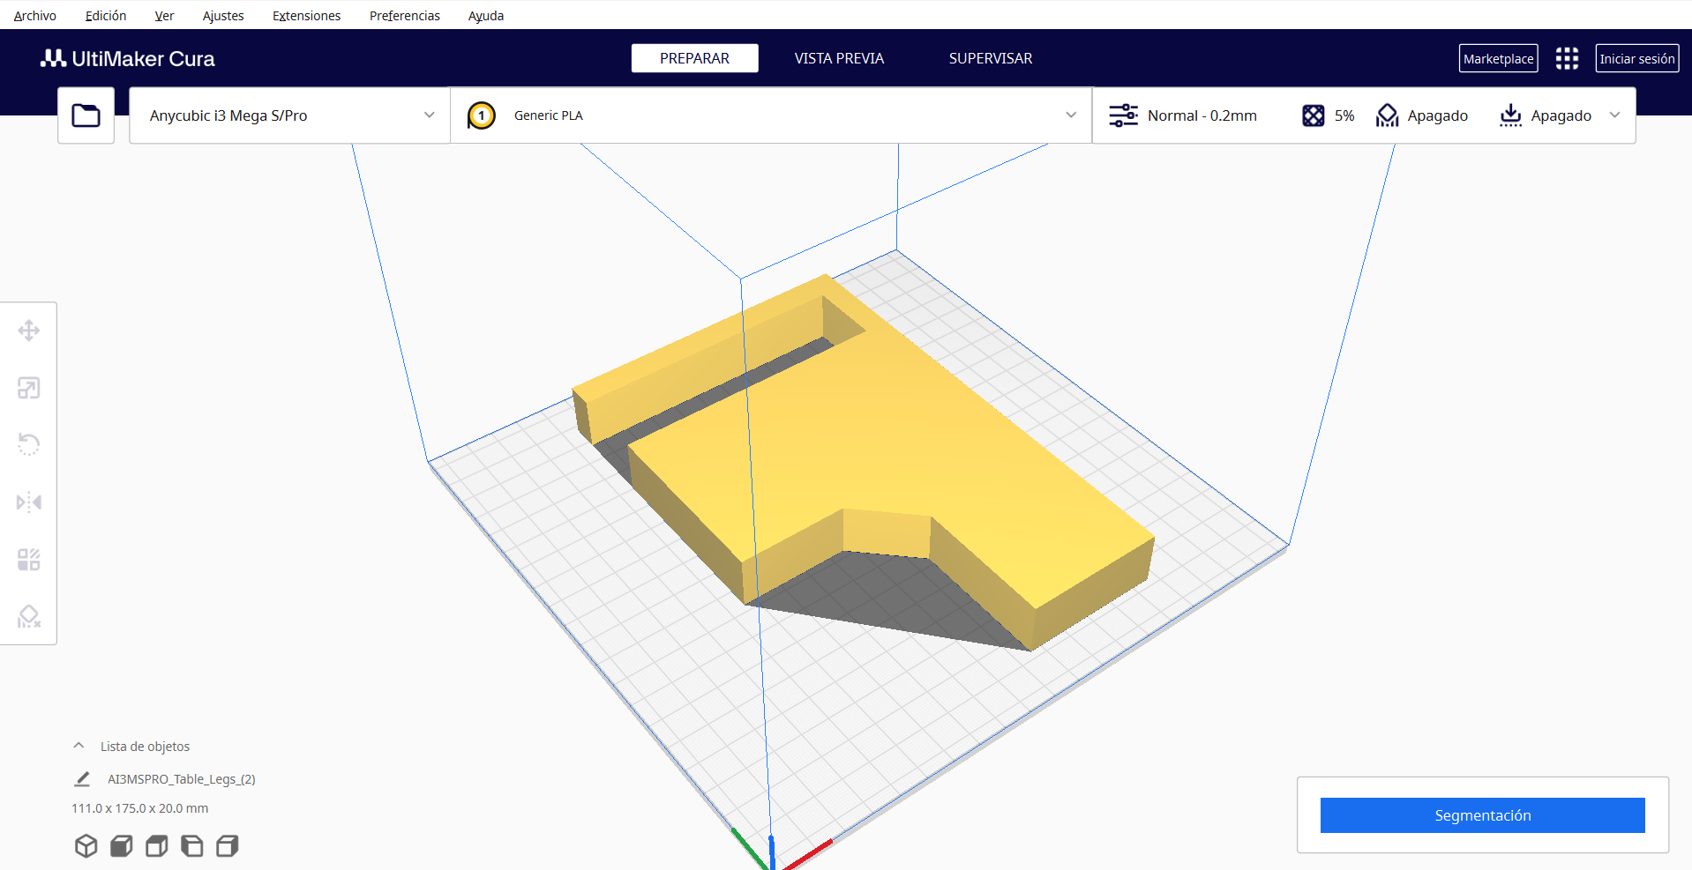Image resolution: width=1692 pixels, height=870 pixels.
Task: Click the print profile settings sliders icon
Action: click(1123, 115)
